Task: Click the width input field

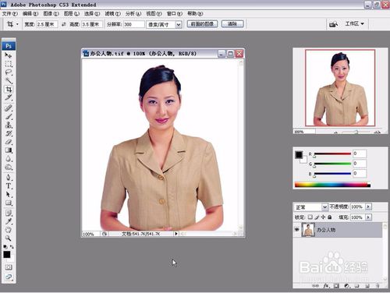Action: pyautogui.click(x=47, y=24)
